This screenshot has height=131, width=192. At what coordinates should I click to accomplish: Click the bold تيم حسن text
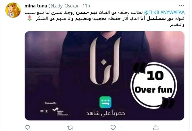click(87, 13)
